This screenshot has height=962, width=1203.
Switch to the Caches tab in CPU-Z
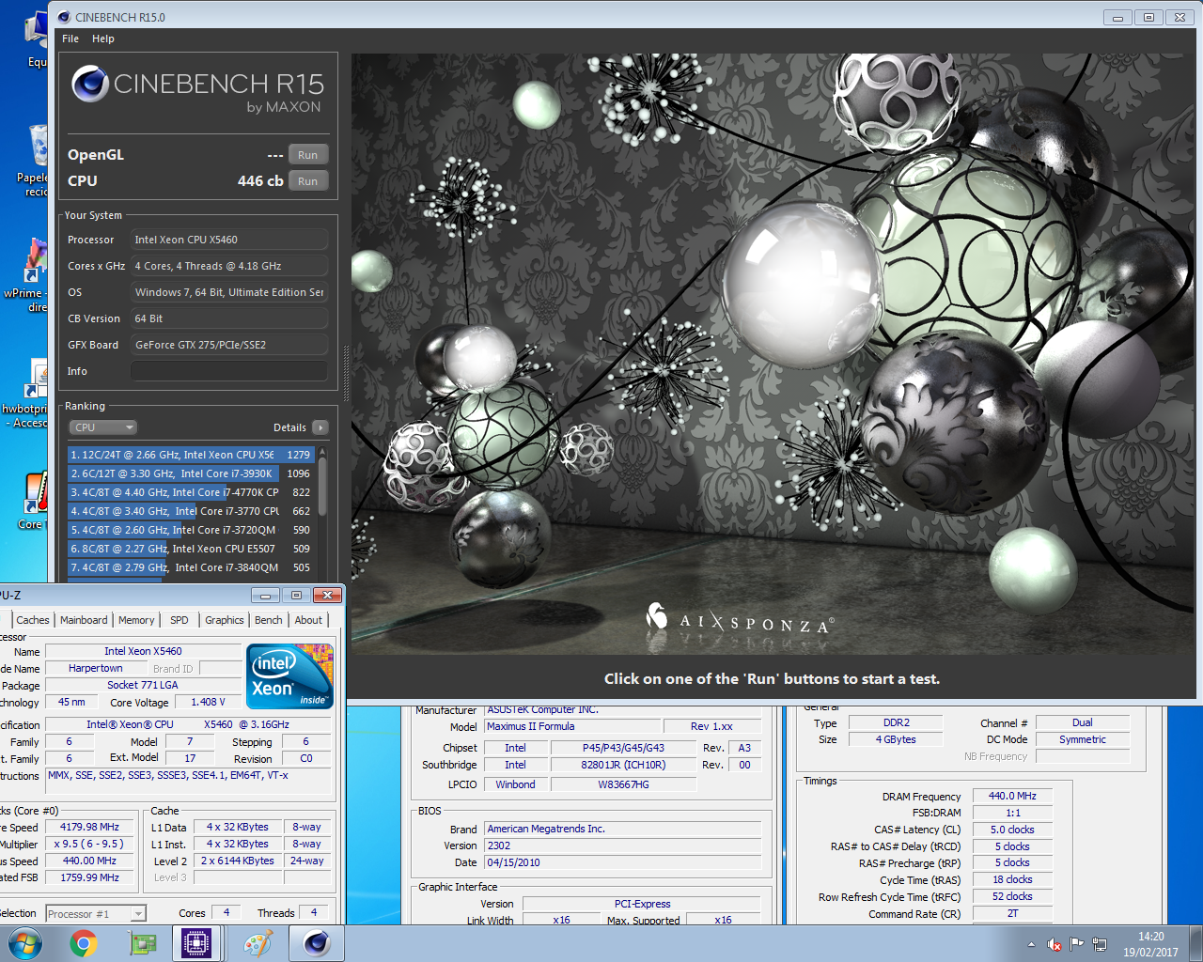[33, 620]
